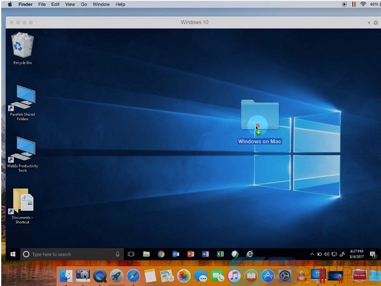Open QuickTime Player from the Dock
Viewport: 381px width, 286px height.
[x=100, y=276]
